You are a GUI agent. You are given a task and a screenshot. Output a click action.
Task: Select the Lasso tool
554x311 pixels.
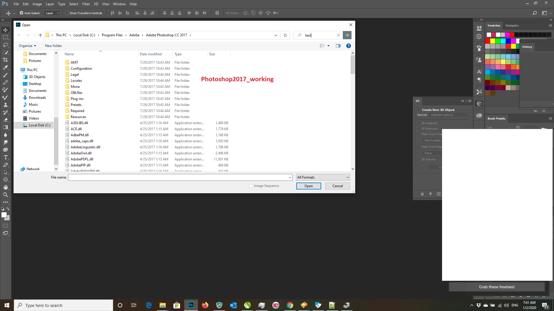[x=5, y=45]
